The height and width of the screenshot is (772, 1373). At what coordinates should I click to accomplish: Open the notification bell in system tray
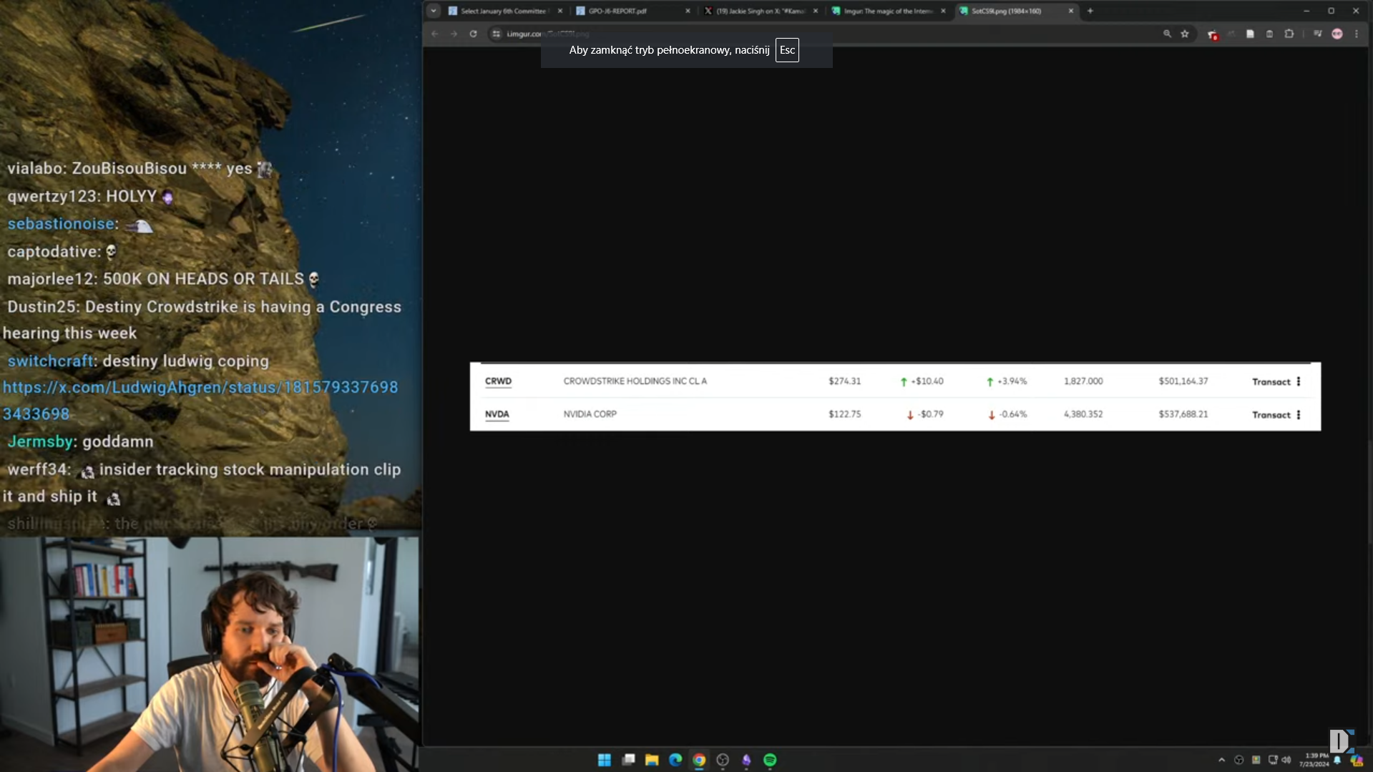[x=1337, y=760]
